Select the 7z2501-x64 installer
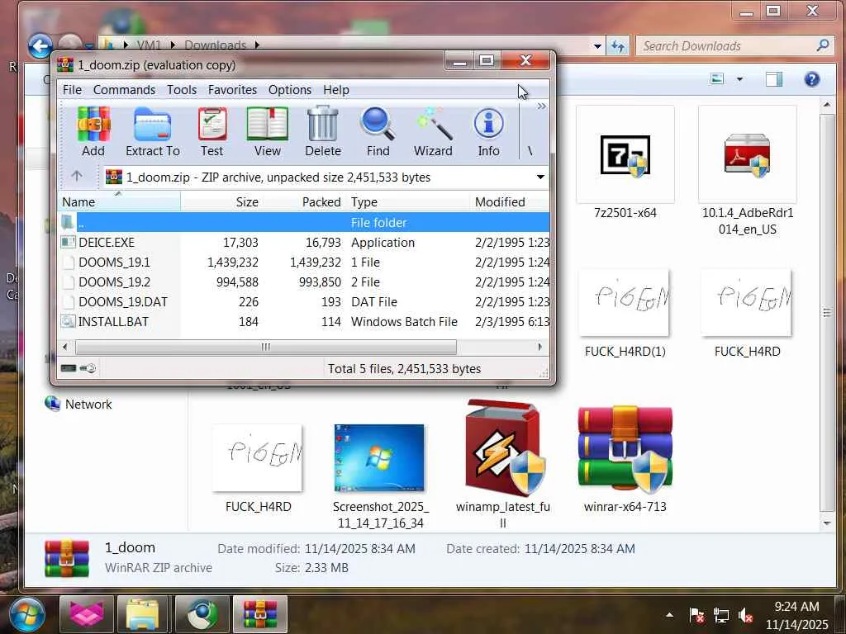The image size is (846, 634). [x=625, y=163]
